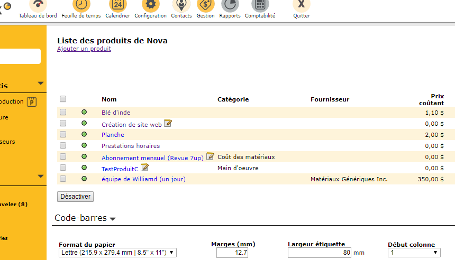Open the Prestations horaires product link

click(x=130, y=146)
